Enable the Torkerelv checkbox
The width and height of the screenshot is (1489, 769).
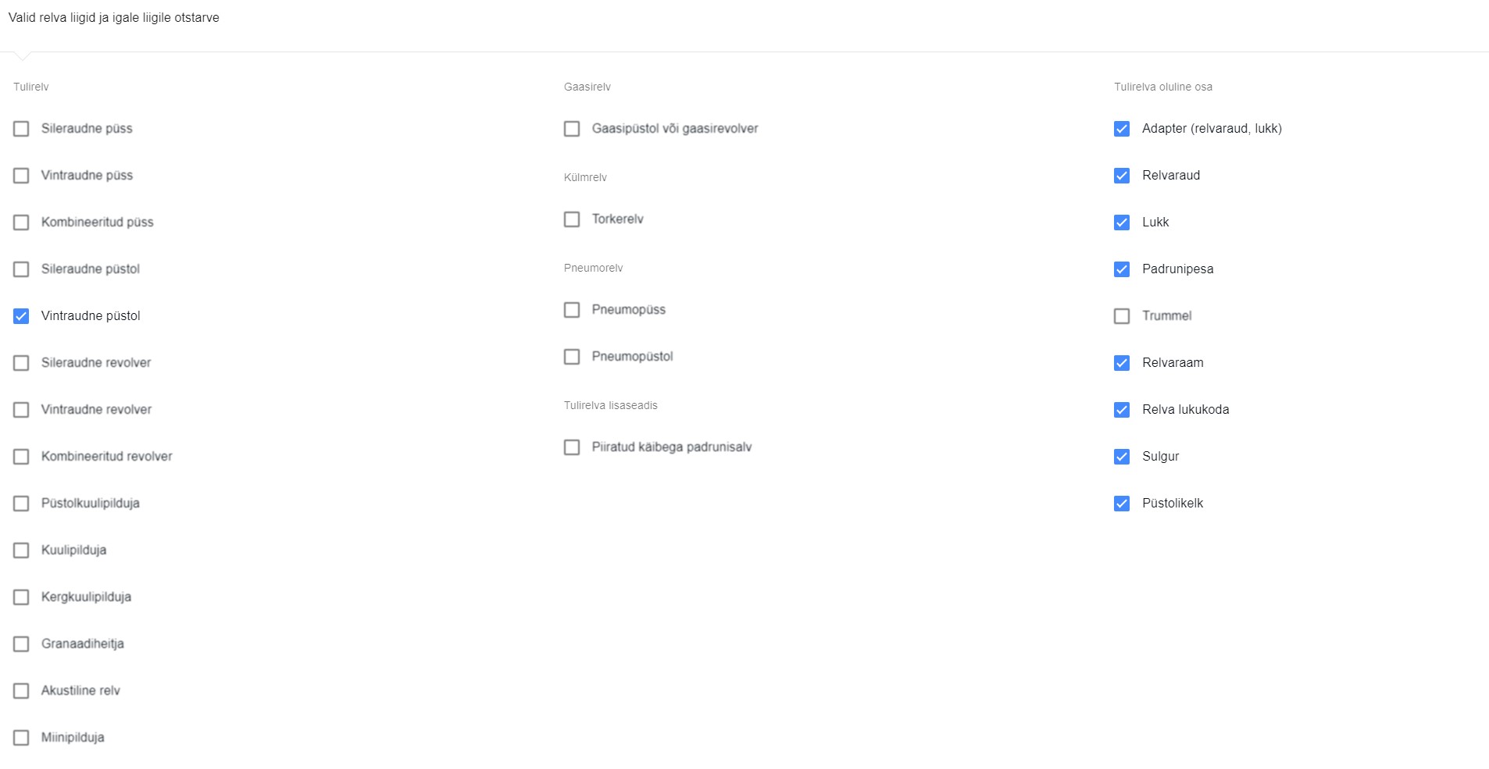572,219
